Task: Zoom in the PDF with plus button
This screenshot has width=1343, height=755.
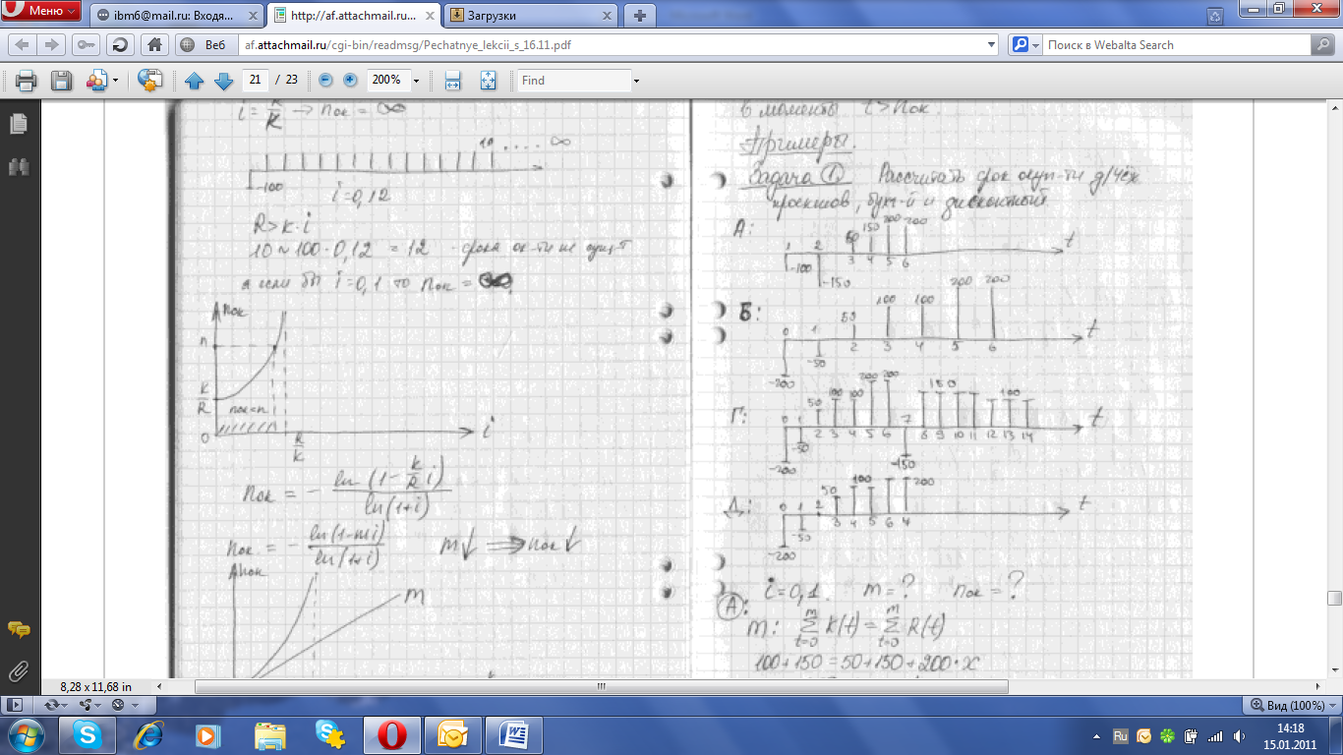Action: coord(350,81)
